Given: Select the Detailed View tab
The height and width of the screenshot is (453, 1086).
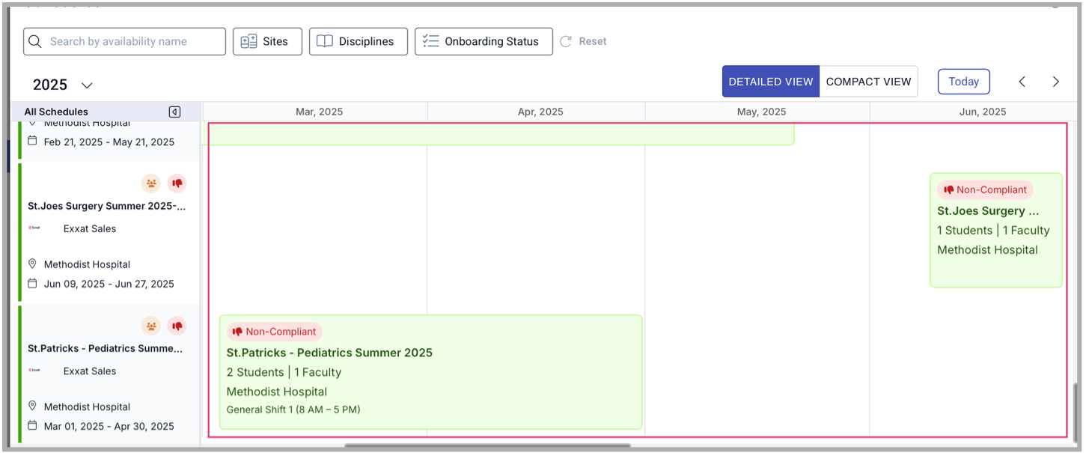Looking at the screenshot, I should coord(770,81).
